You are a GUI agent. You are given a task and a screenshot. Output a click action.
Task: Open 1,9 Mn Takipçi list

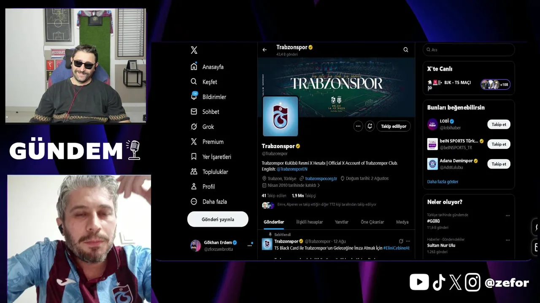click(x=304, y=196)
